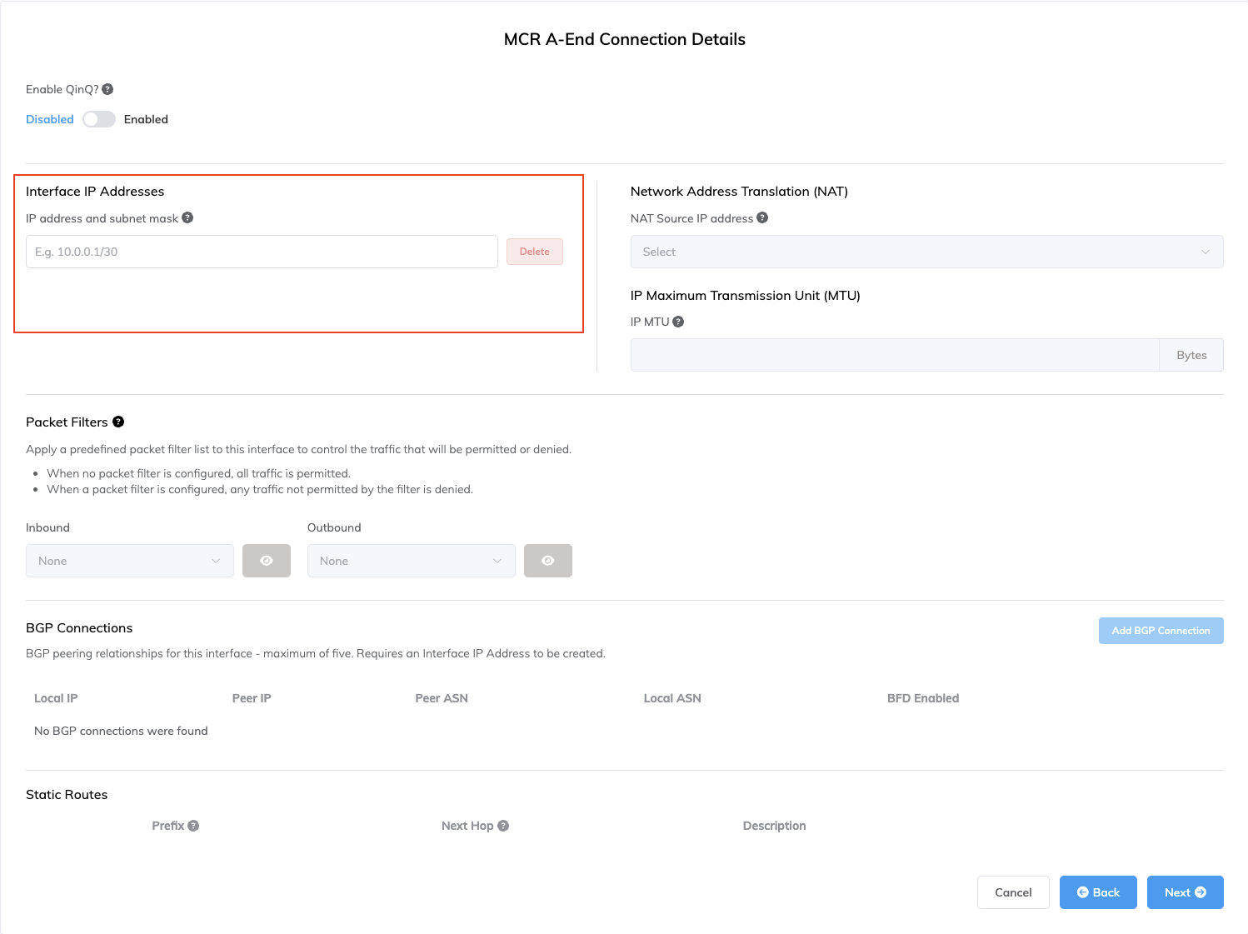Open the Enable QinQ help tooltip
This screenshot has height=934, width=1248.
pos(107,89)
